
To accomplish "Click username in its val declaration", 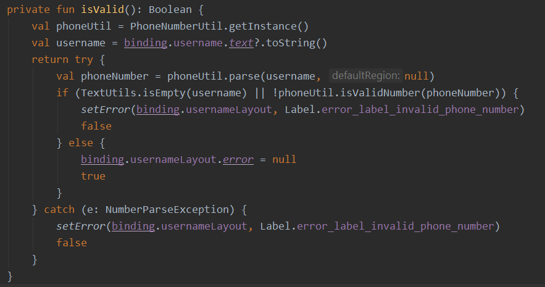I will 81,43.
